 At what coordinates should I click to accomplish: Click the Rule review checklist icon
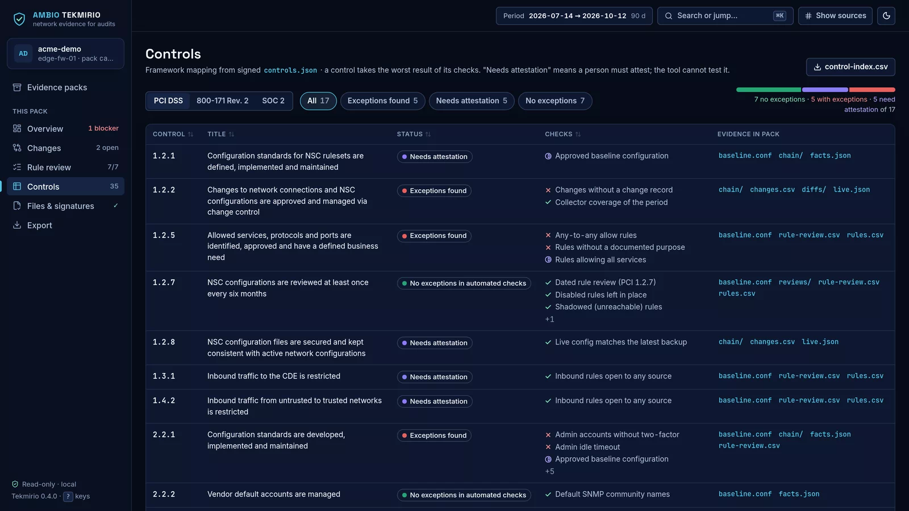pyautogui.click(x=17, y=167)
